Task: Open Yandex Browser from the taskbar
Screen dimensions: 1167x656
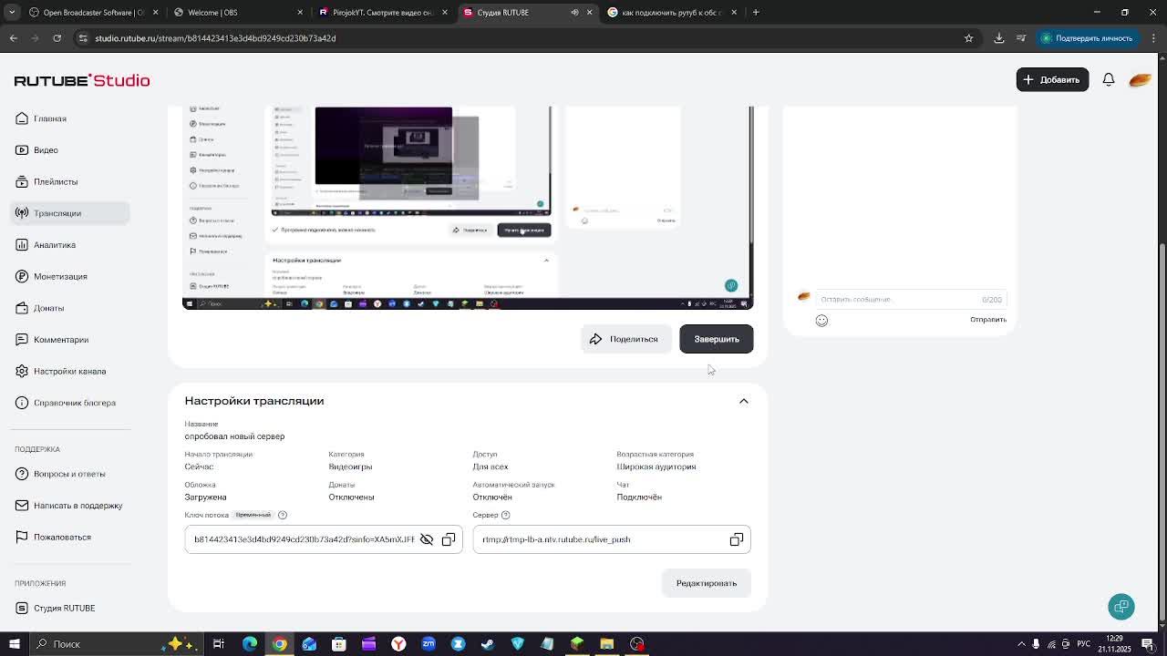Action: click(x=398, y=644)
